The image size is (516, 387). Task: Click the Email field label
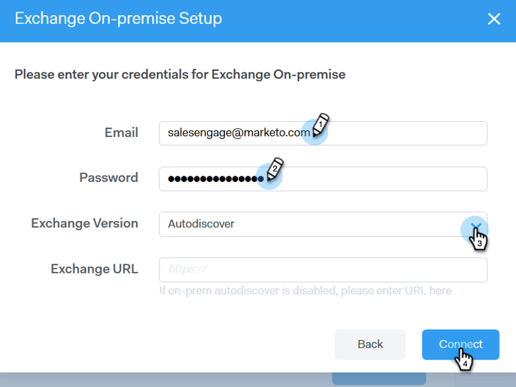tap(121, 132)
